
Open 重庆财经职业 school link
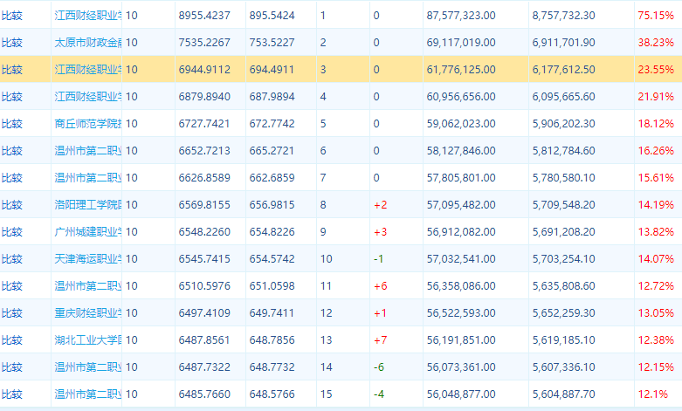(x=87, y=312)
